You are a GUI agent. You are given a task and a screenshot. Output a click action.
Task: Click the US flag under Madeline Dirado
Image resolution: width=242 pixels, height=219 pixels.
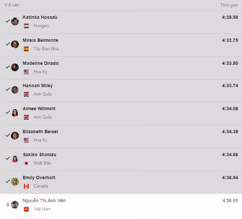pyautogui.click(x=26, y=72)
